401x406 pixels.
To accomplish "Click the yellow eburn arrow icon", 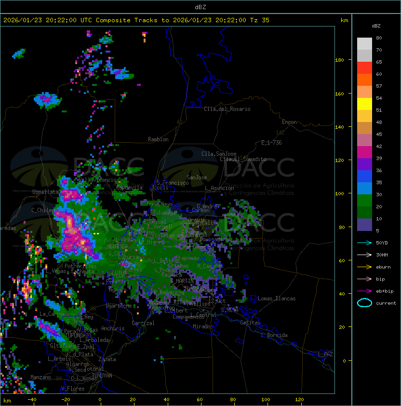I will [x=364, y=267].
